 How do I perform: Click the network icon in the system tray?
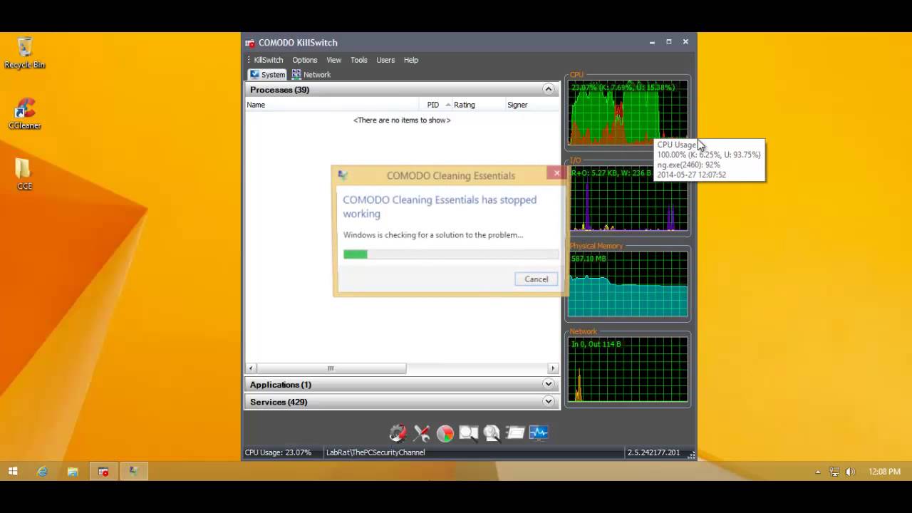(x=834, y=472)
